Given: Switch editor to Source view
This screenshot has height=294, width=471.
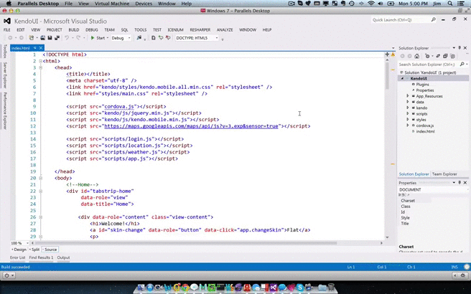Looking at the screenshot, I should point(50,250).
